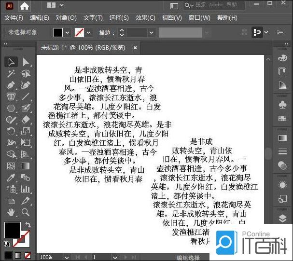Open the Layers panel icon
The image size is (293, 261).
click(x=282, y=218)
